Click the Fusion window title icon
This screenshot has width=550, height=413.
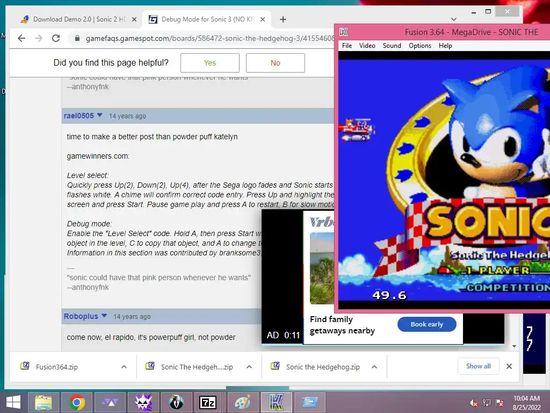click(344, 32)
